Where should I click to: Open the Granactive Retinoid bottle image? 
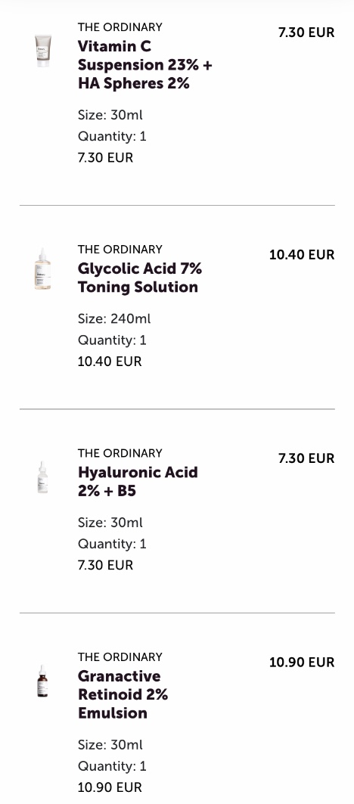(42, 681)
